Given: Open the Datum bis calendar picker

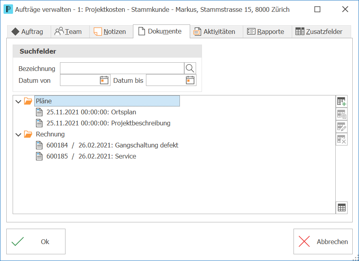Looking at the screenshot, I should [190, 80].
